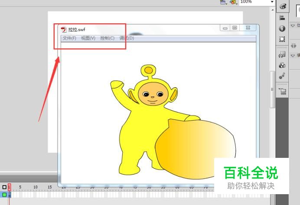The width and height of the screenshot is (300, 205).
Task: Maximize the 拉拉.swf preview window
Action: (235, 28)
